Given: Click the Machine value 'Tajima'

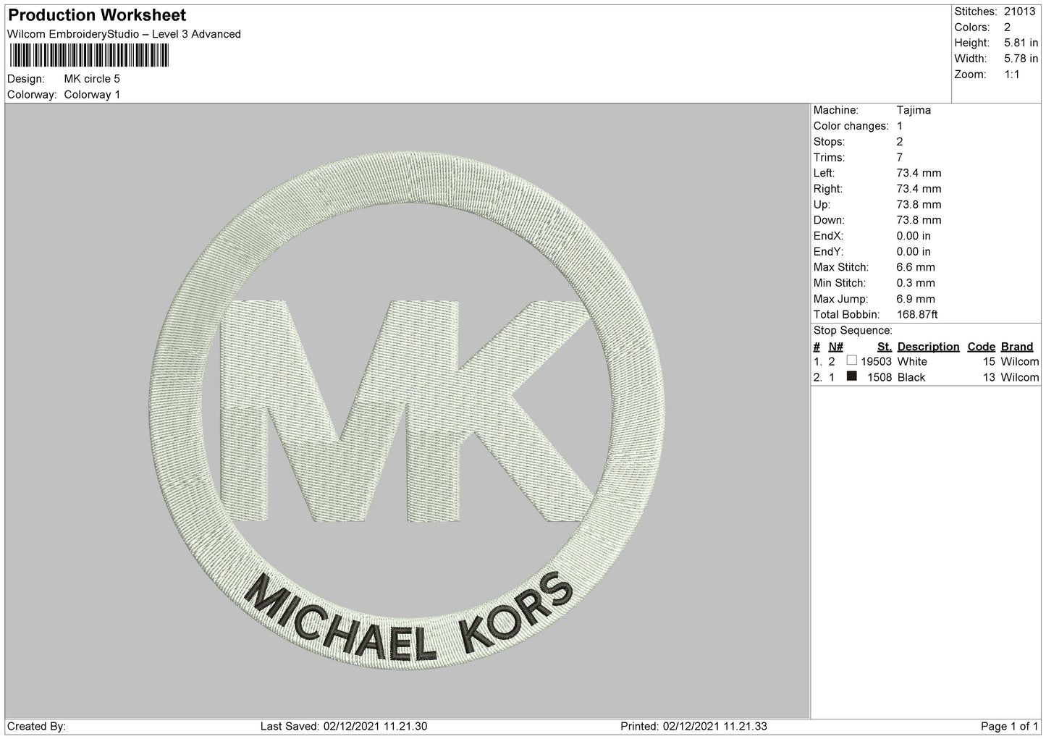Looking at the screenshot, I should [914, 111].
